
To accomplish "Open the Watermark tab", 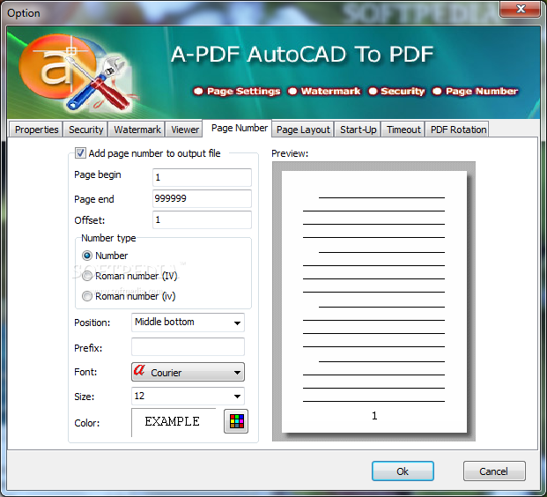I will coord(137,130).
